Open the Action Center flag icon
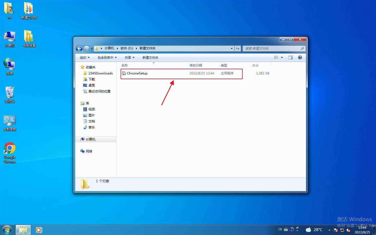 (336, 230)
